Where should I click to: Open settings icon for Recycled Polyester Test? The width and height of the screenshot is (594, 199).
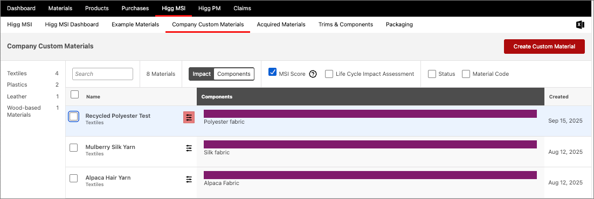coord(189,118)
